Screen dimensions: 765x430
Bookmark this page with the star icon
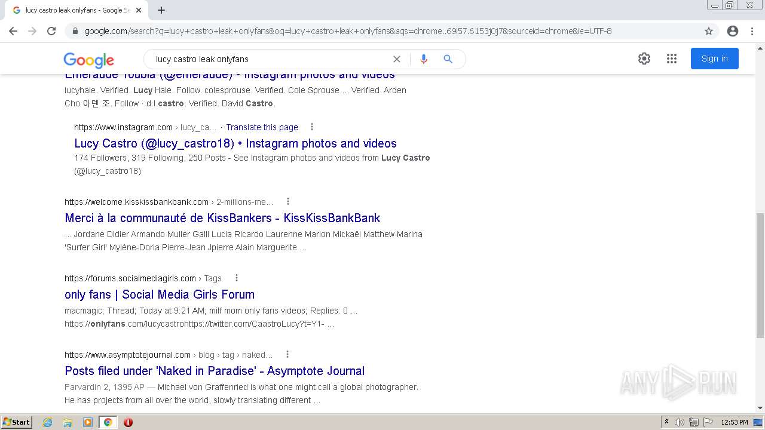pyautogui.click(x=709, y=31)
